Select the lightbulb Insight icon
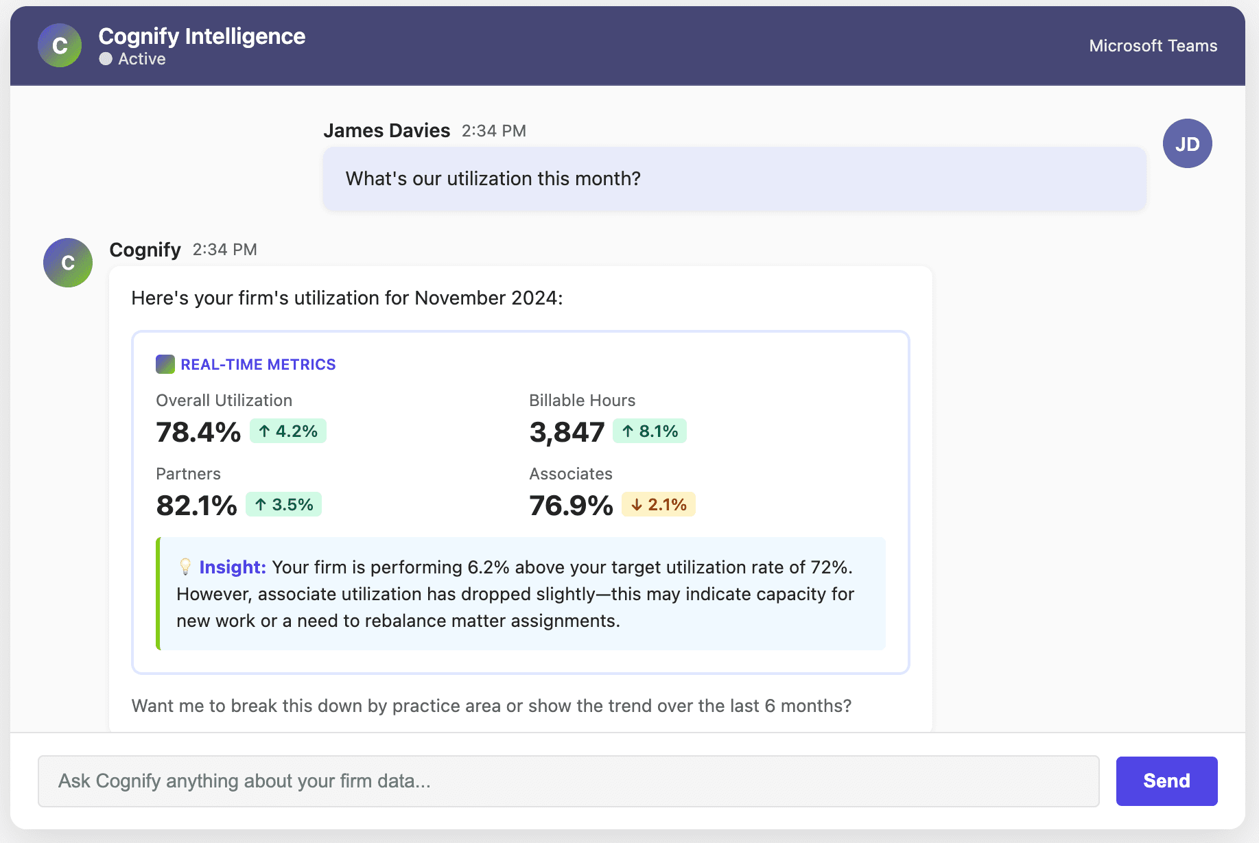The width and height of the screenshot is (1259, 843). pyautogui.click(x=185, y=567)
